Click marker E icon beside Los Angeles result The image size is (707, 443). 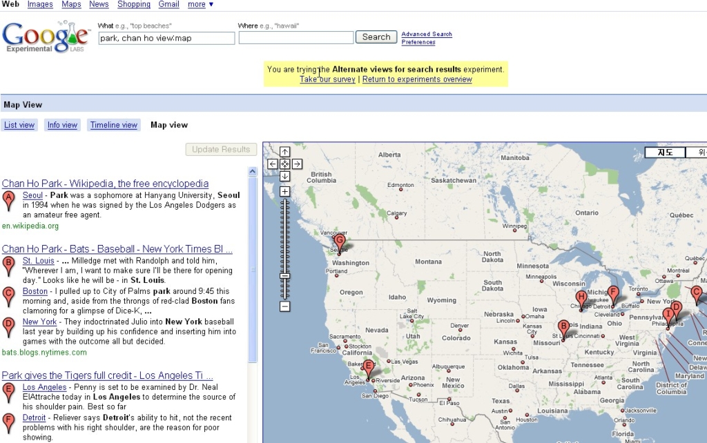[x=8, y=392]
